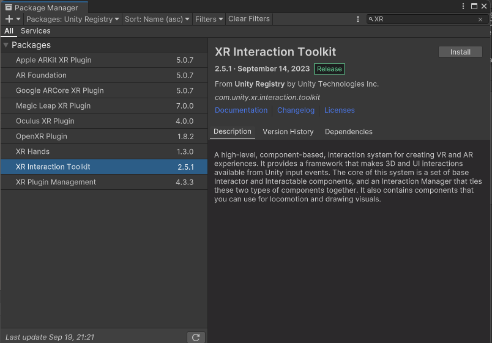Click the Install button

pyautogui.click(x=460, y=52)
